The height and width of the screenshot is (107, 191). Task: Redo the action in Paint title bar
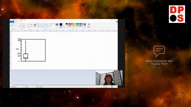(x=16, y=20)
